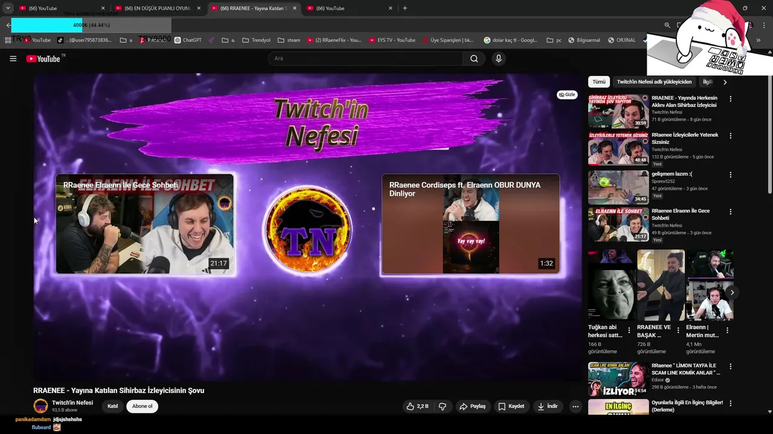Open options for 'Yayında Herkesin Aklını Alan' video
The width and height of the screenshot is (773, 434).
point(730,99)
